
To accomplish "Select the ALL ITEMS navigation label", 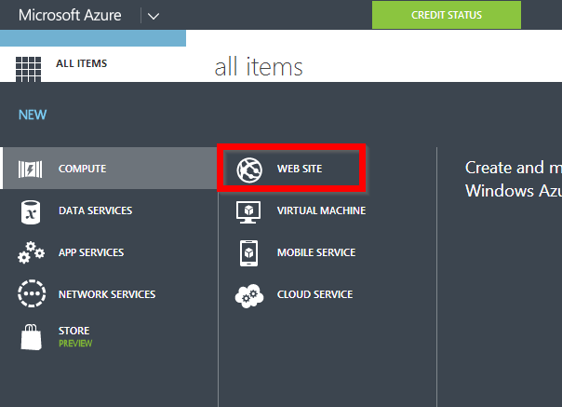I will pos(81,63).
